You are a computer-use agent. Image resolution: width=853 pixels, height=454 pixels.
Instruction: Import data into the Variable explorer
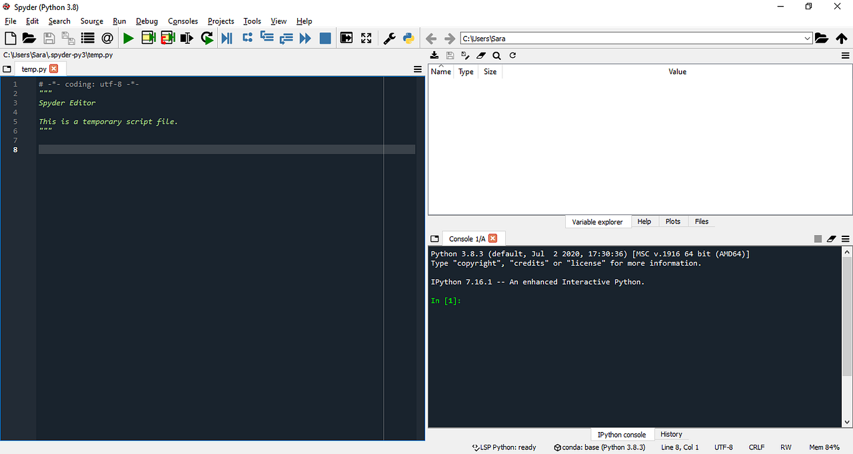(434, 55)
